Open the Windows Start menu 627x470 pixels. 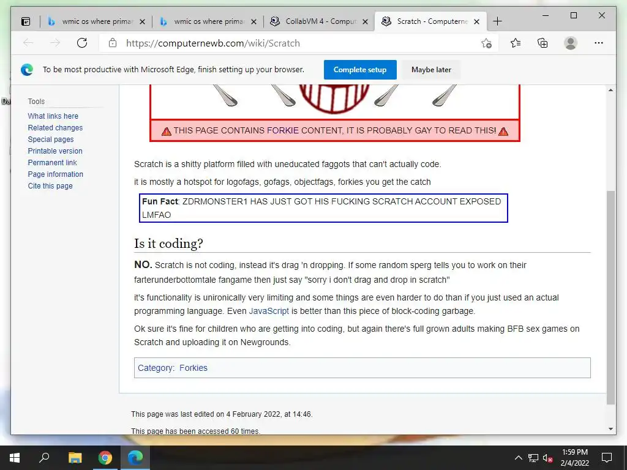click(x=15, y=458)
